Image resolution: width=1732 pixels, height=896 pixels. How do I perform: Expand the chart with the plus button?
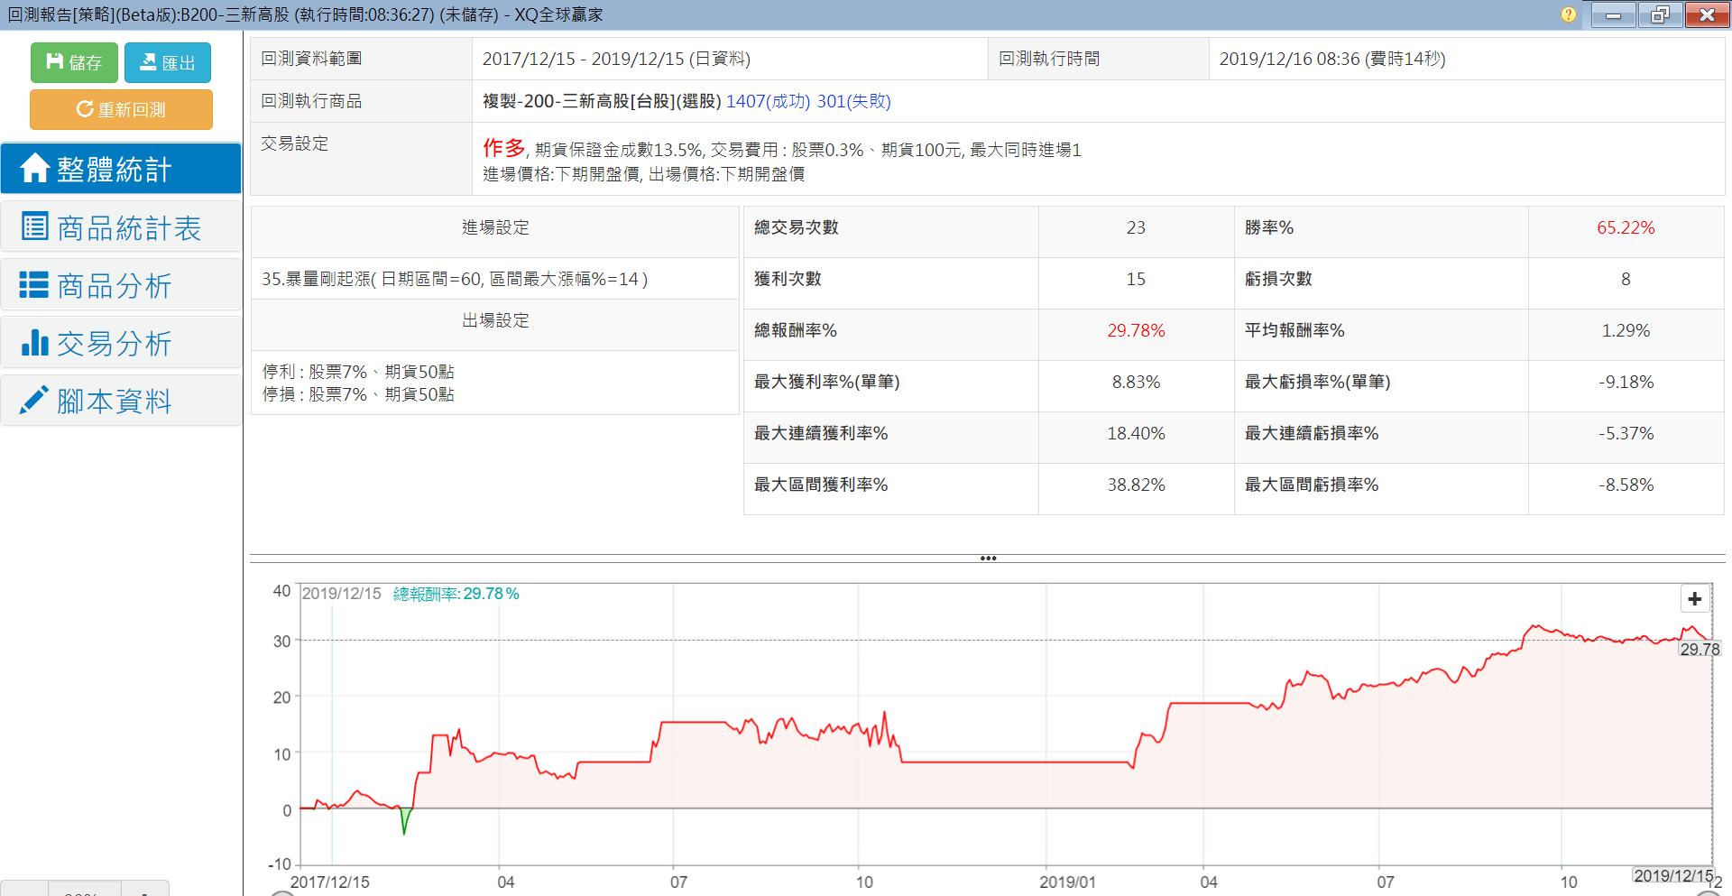(x=1694, y=599)
